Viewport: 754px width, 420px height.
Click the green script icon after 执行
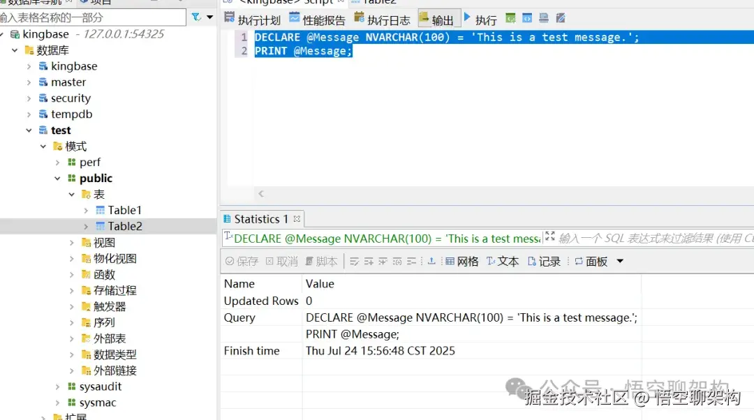(x=510, y=19)
